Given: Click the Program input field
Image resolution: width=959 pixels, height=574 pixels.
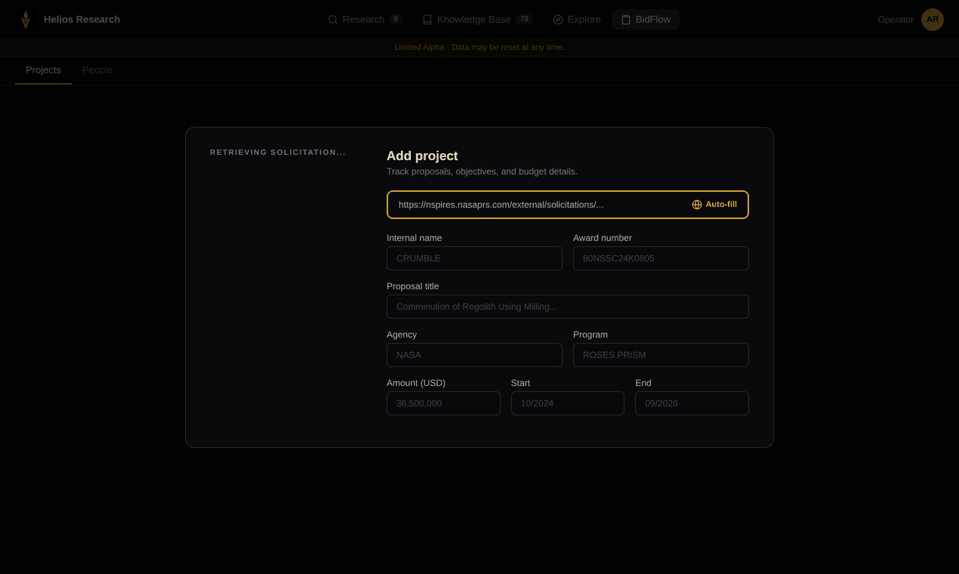Looking at the screenshot, I should 661,355.
